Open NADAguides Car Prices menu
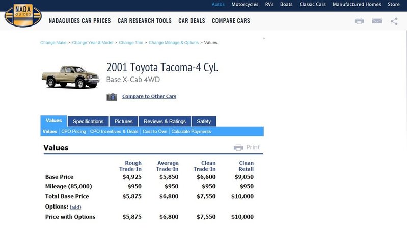 point(79,21)
